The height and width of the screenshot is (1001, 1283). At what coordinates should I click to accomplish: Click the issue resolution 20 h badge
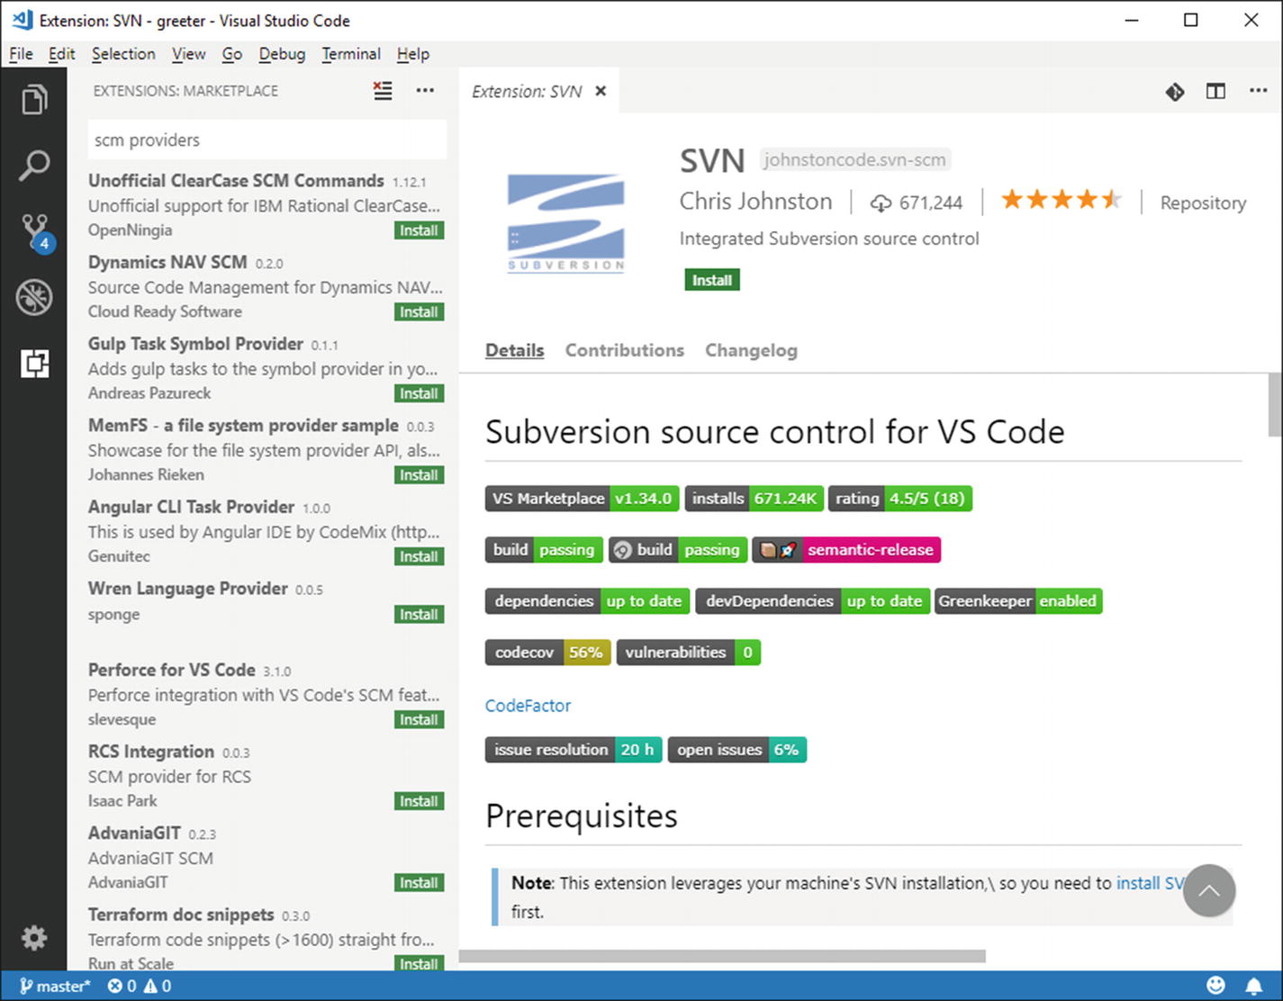click(x=574, y=750)
